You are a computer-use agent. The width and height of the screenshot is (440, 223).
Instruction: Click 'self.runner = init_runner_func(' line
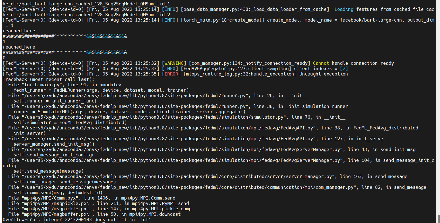55,101
